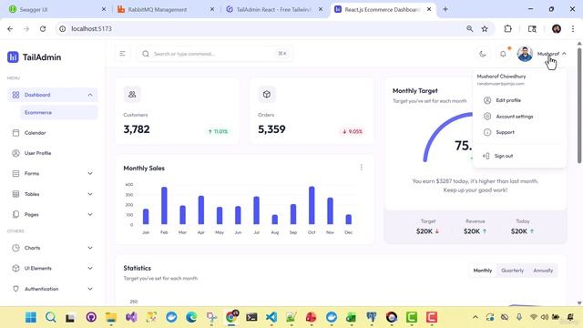Click the page vertical scrollbar thumb
Screen dimensions: 583x328
pyautogui.click(x=579, y=106)
